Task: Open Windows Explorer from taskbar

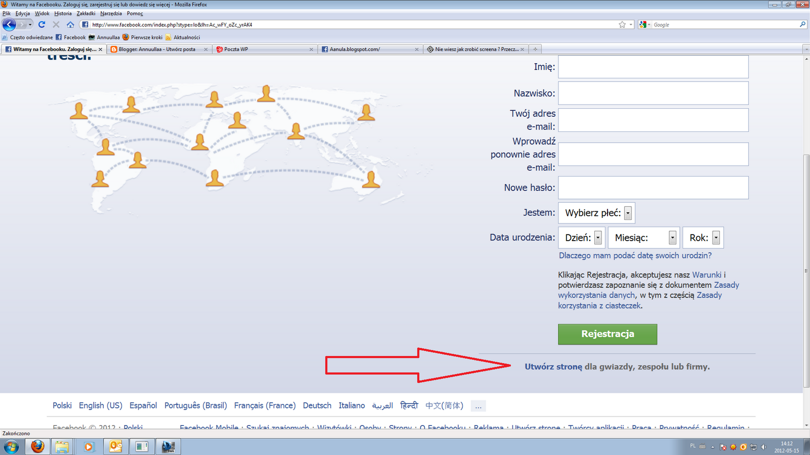Action: point(62,447)
